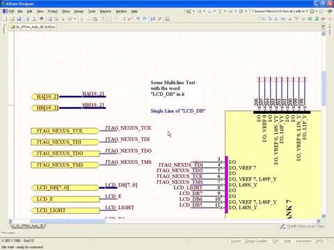
Task: Click the Cut icon in toolbar
Action: [82, 19]
